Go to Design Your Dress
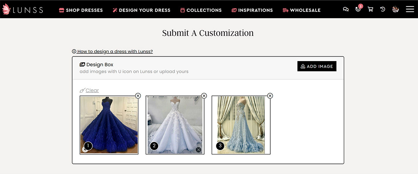 [x=141, y=10]
